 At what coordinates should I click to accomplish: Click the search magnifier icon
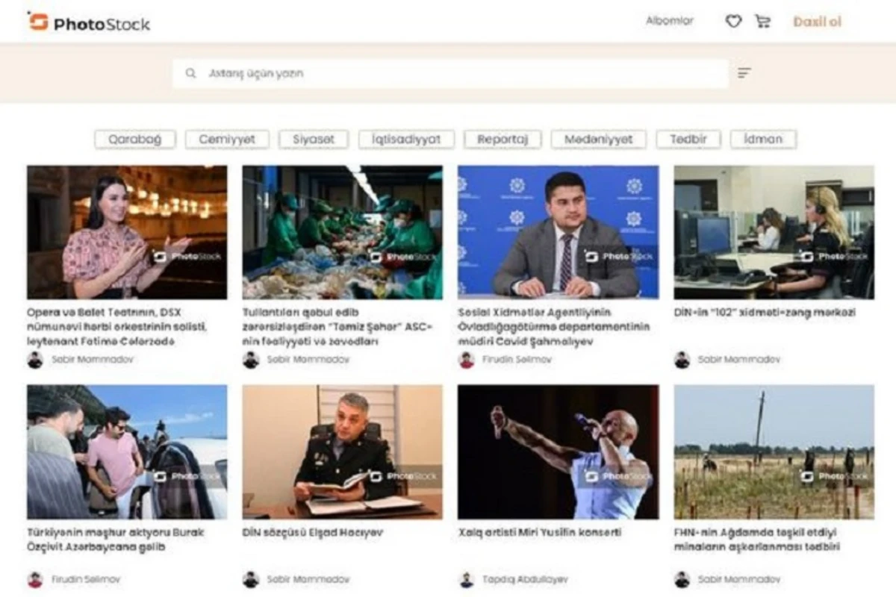click(191, 73)
